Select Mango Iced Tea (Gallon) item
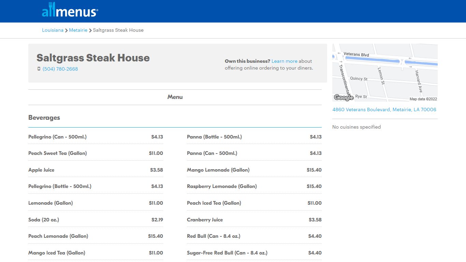Screen dimensions: 466x262 coord(57,253)
